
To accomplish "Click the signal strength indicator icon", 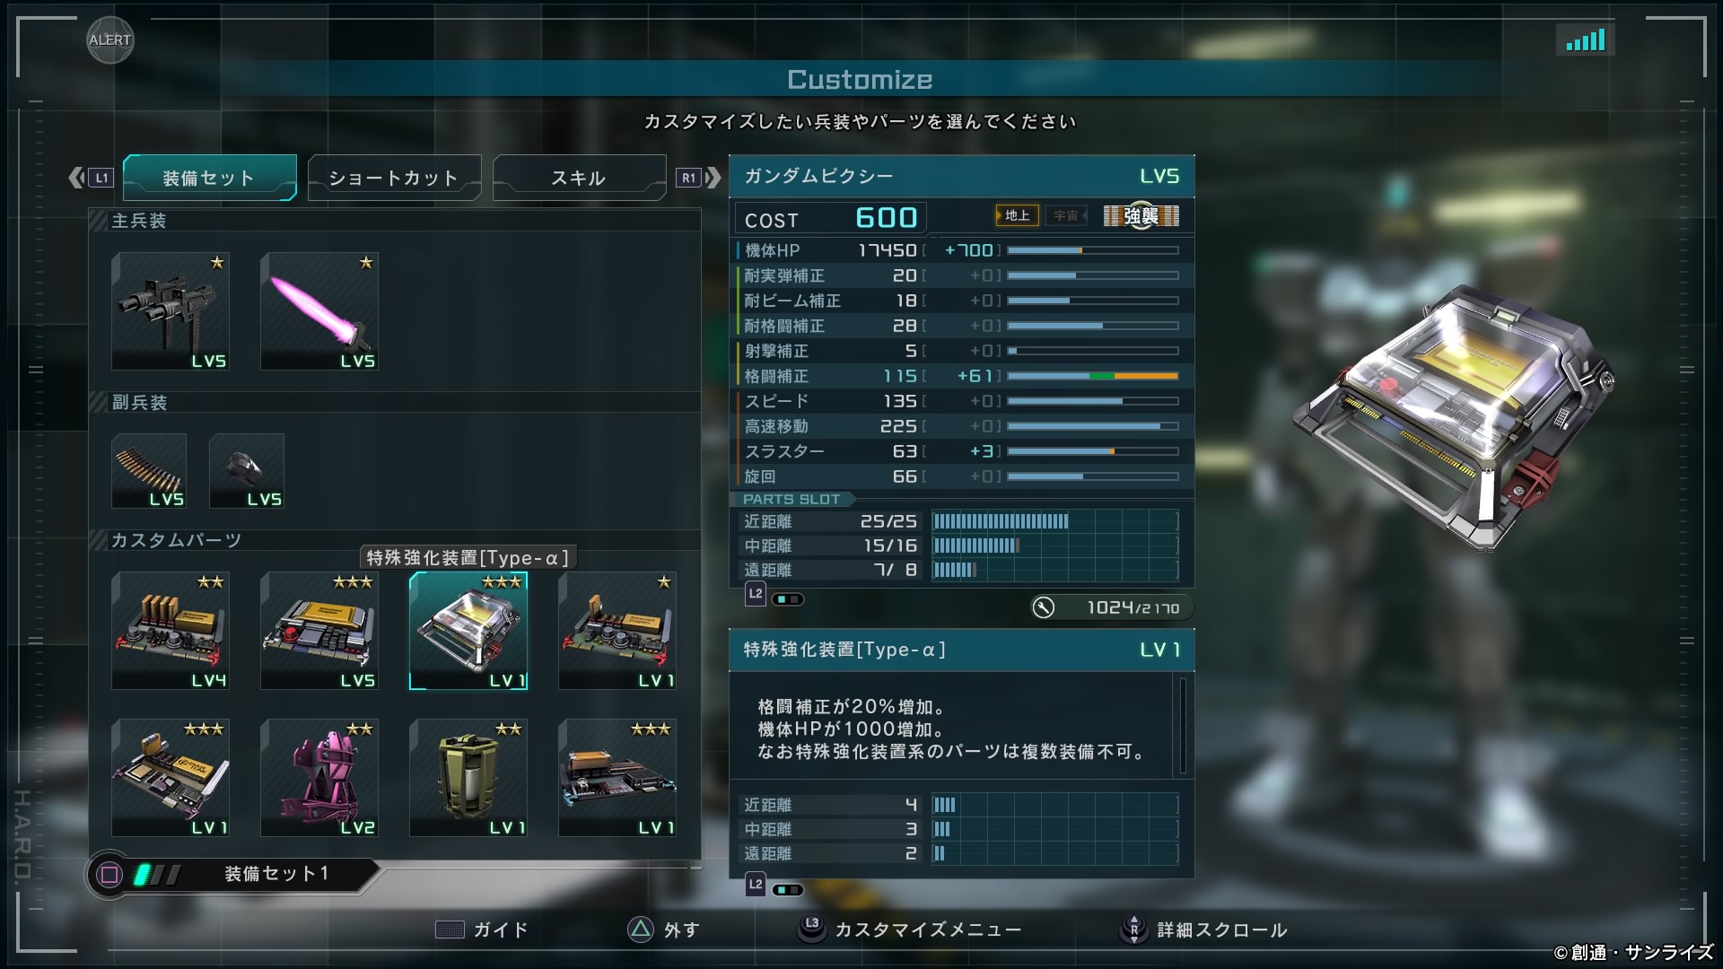I will coord(1586,39).
